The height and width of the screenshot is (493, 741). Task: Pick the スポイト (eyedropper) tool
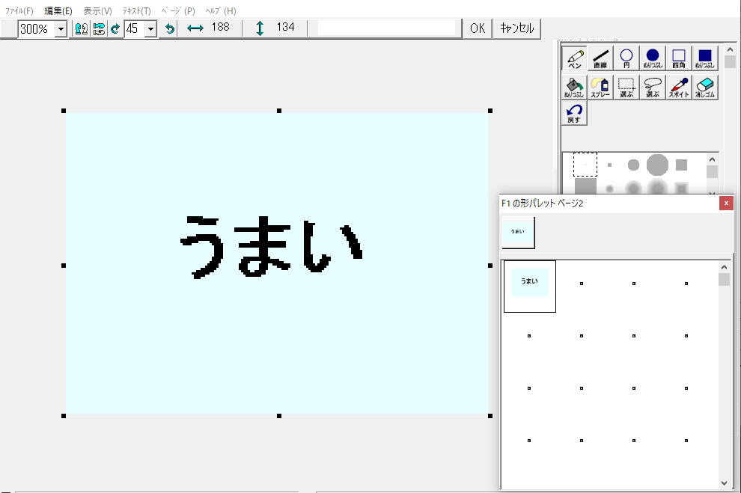[679, 88]
